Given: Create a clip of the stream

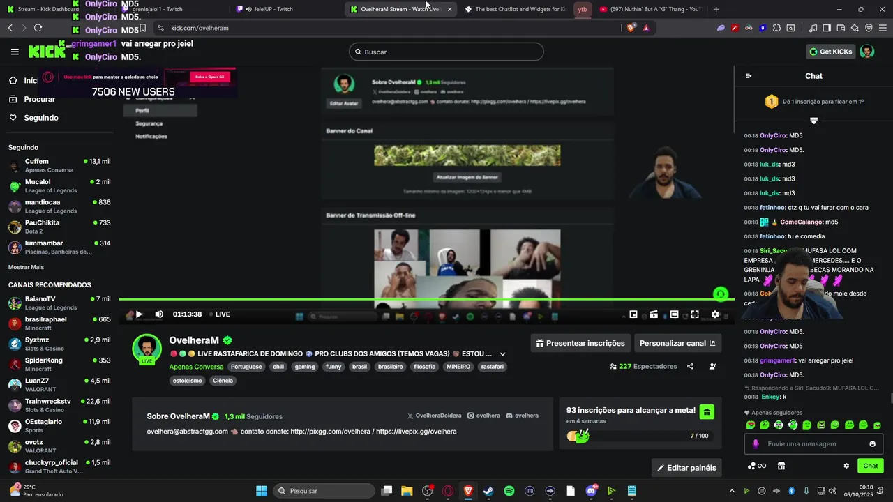Looking at the screenshot, I should [x=654, y=314].
